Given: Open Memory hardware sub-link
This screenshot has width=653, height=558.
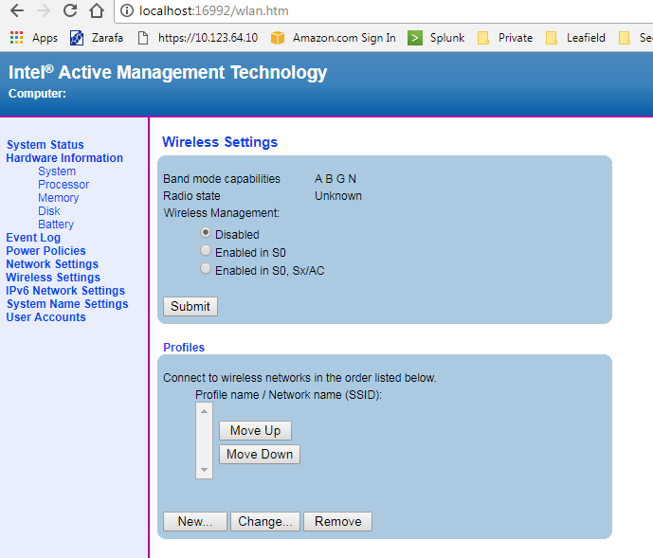Looking at the screenshot, I should (x=59, y=198).
